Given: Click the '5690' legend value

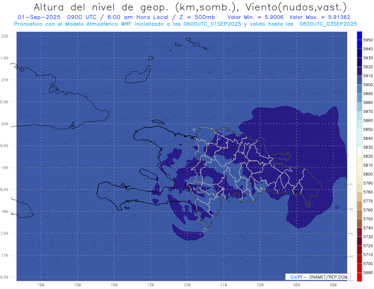Looking at the screenshot, I should coord(368,272).
